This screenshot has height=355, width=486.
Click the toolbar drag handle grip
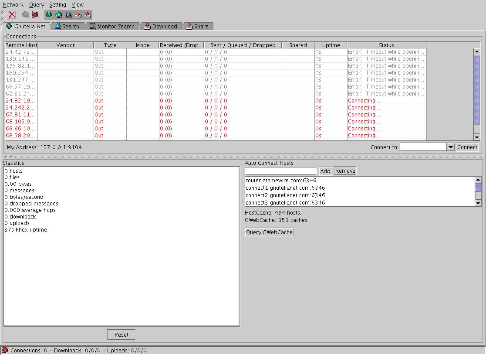pyautogui.click(x=3, y=14)
